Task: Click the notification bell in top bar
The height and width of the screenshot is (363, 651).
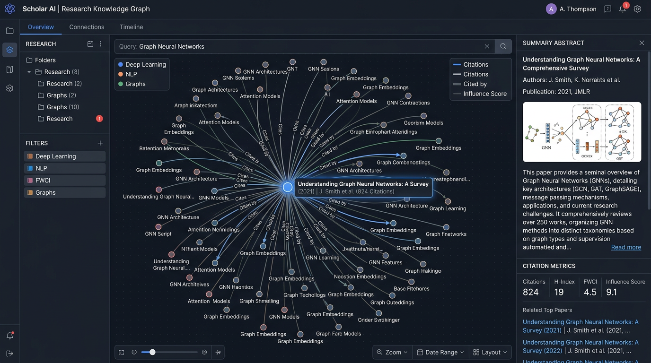Action: coord(623,9)
